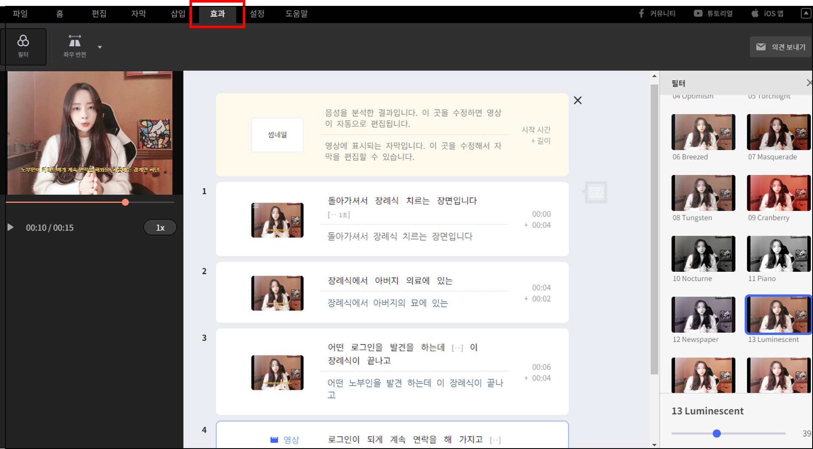
Task: Click the Apple iOS 앱 link
Action: click(x=768, y=13)
